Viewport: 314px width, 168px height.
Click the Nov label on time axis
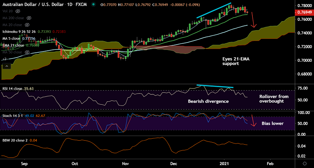coord(126,163)
